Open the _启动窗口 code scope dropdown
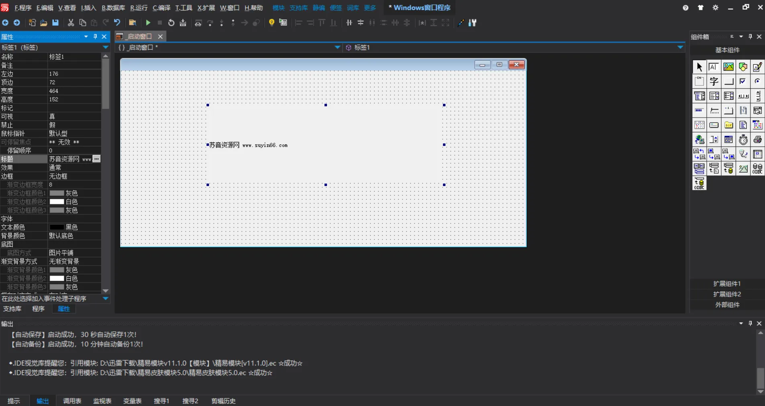 (x=337, y=47)
